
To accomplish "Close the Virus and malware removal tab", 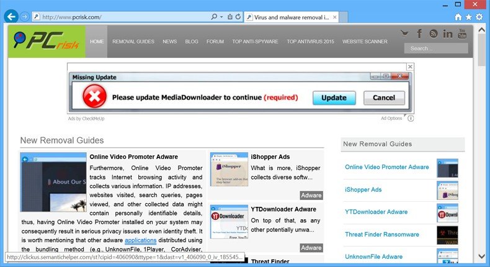I will [x=335, y=17].
